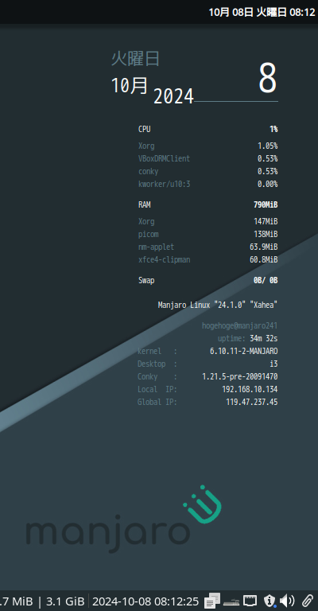Image resolution: width=318 pixels, height=611 pixels.
Task: Click the top bar date and time
Action: click(262, 12)
